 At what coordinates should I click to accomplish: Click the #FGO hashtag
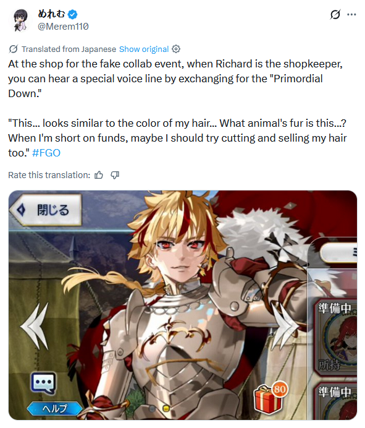tap(46, 153)
